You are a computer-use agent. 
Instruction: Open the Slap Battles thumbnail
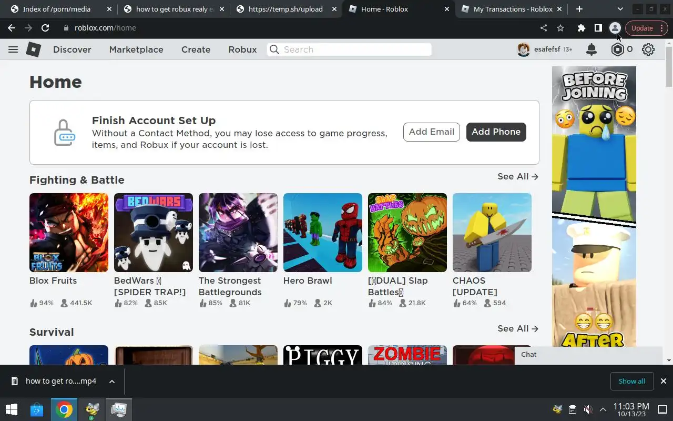pyautogui.click(x=407, y=233)
